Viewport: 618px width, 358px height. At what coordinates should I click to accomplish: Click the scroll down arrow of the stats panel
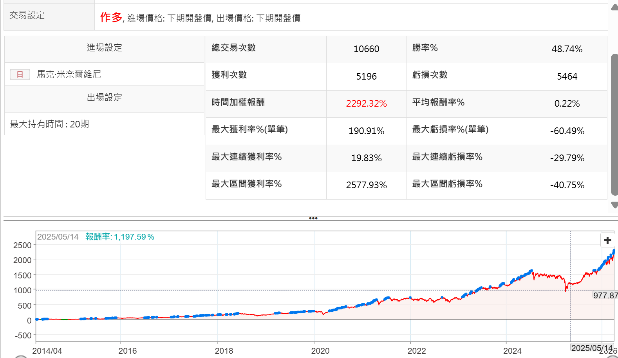coord(614,205)
